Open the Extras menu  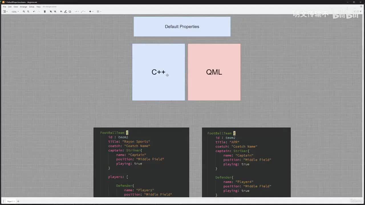[x=32, y=7]
